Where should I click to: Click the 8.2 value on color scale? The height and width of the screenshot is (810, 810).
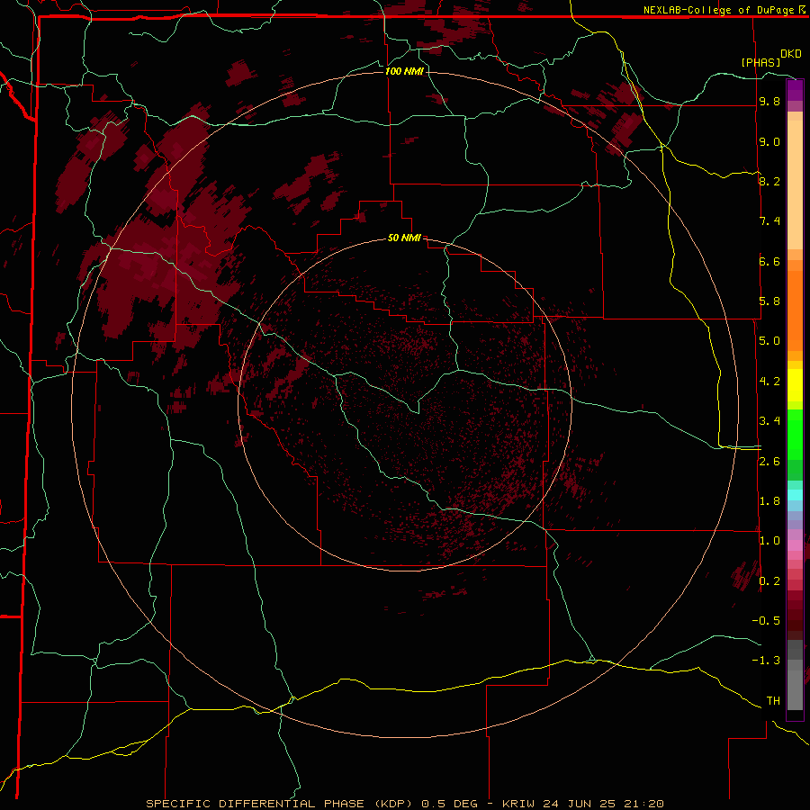tap(769, 181)
